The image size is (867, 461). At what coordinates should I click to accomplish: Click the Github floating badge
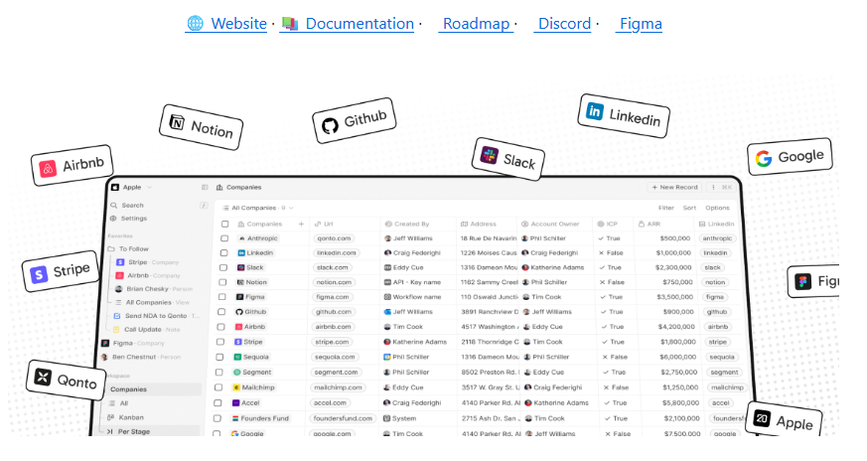(354, 120)
